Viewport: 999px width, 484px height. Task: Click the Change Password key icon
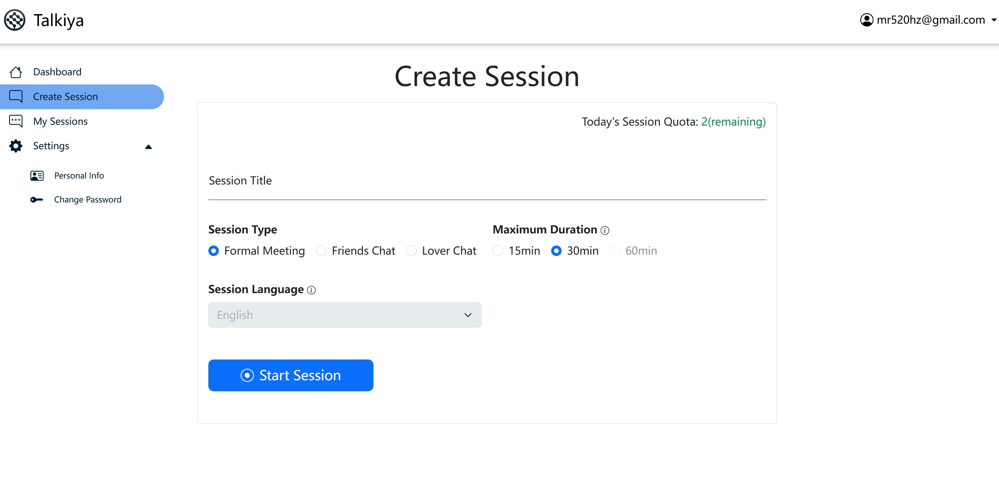tap(37, 200)
